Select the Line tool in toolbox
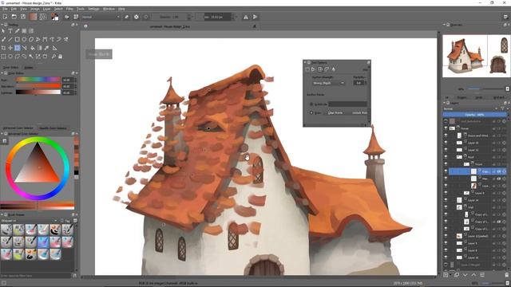The height and width of the screenshot is (287, 511). (10, 39)
